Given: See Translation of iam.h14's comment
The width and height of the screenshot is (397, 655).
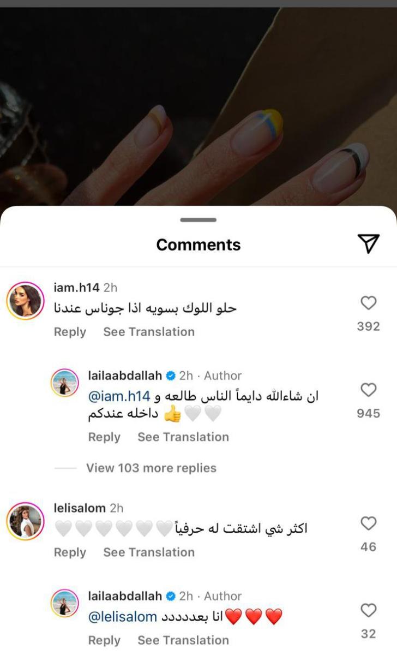Looking at the screenshot, I should [149, 332].
